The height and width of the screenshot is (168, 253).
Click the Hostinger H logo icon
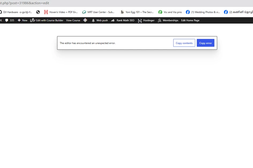(140, 21)
